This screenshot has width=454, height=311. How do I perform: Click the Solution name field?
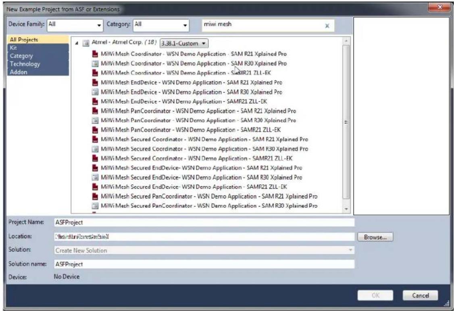[x=204, y=264]
